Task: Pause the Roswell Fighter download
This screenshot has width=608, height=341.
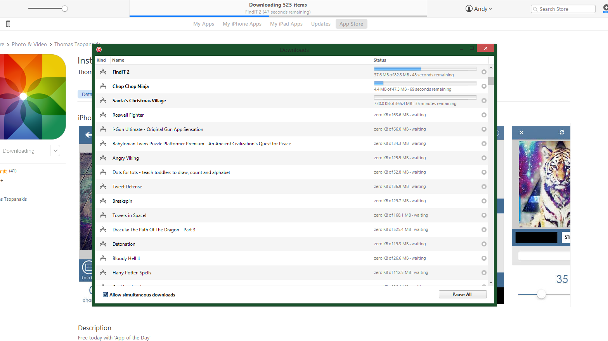Action: [484, 115]
